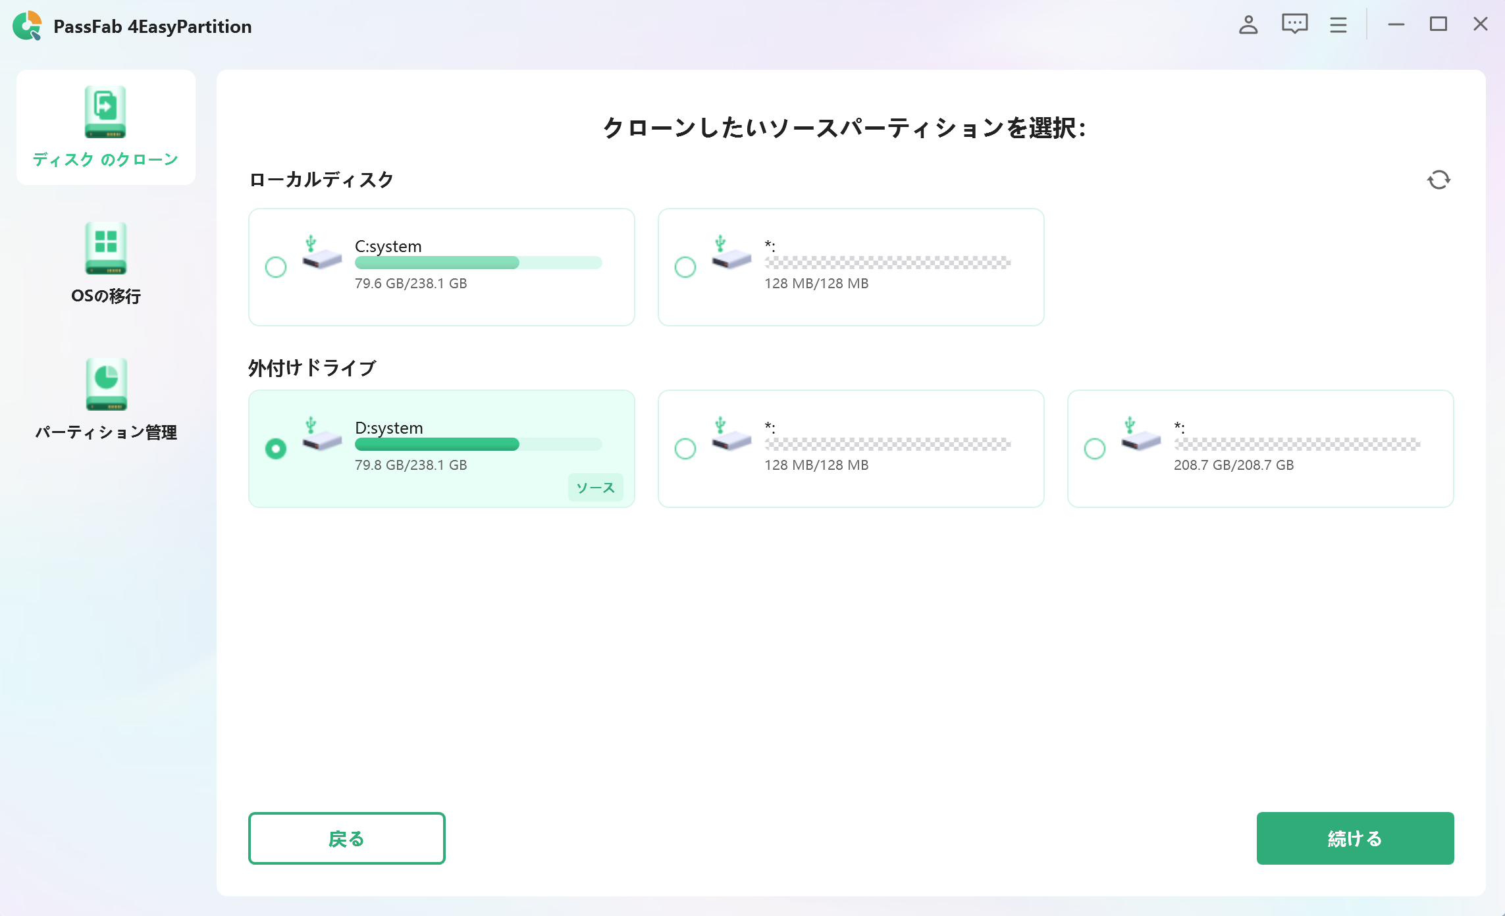Click the 続ける button
The image size is (1505, 916).
pos(1355,838)
